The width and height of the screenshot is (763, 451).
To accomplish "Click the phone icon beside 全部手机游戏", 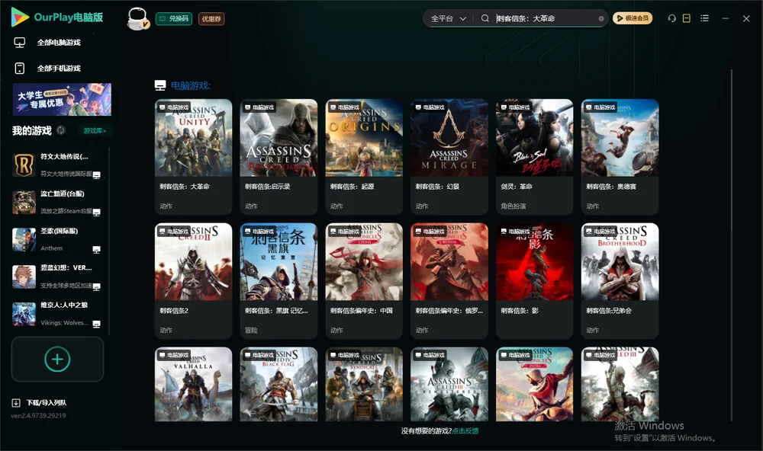I will [20, 69].
